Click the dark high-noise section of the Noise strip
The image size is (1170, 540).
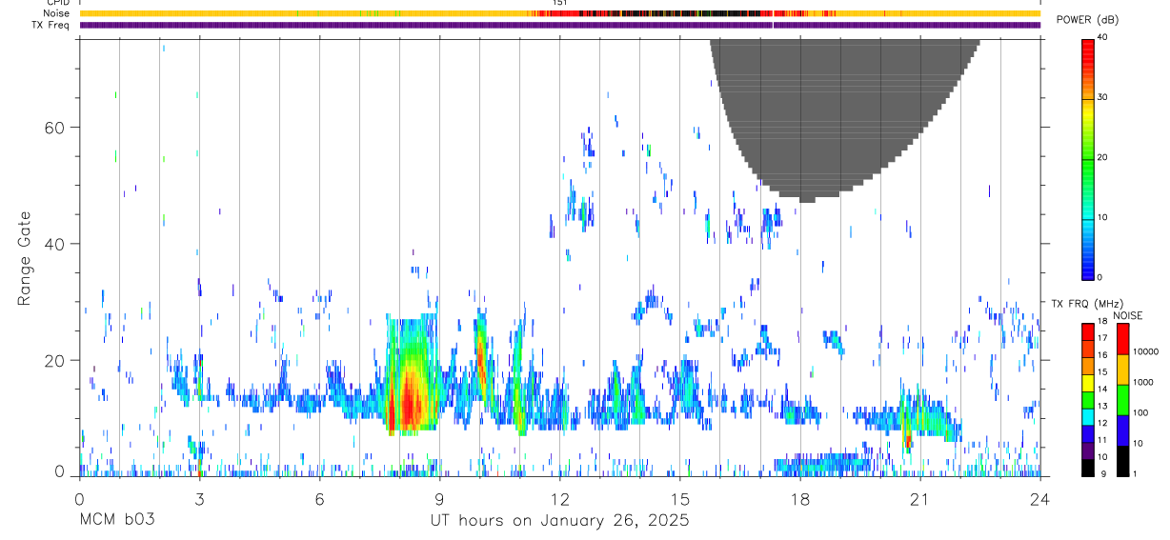click(667, 13)
